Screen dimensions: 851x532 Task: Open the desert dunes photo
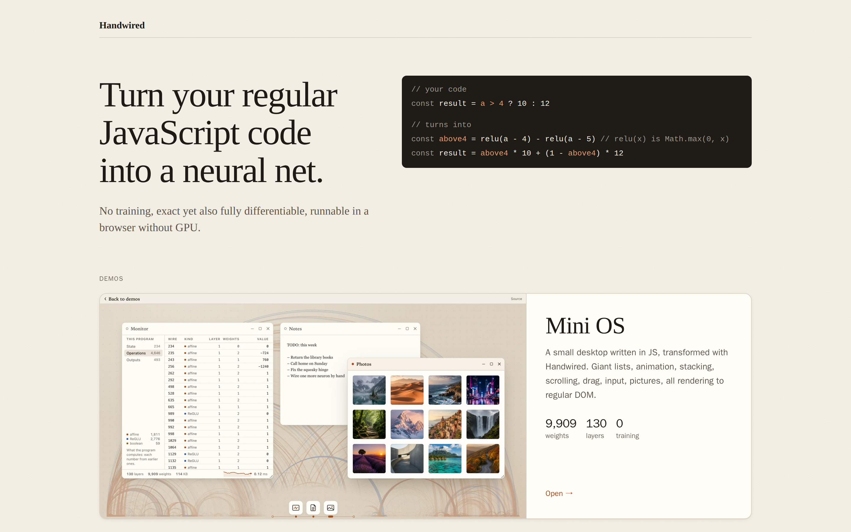pos(407,390)
